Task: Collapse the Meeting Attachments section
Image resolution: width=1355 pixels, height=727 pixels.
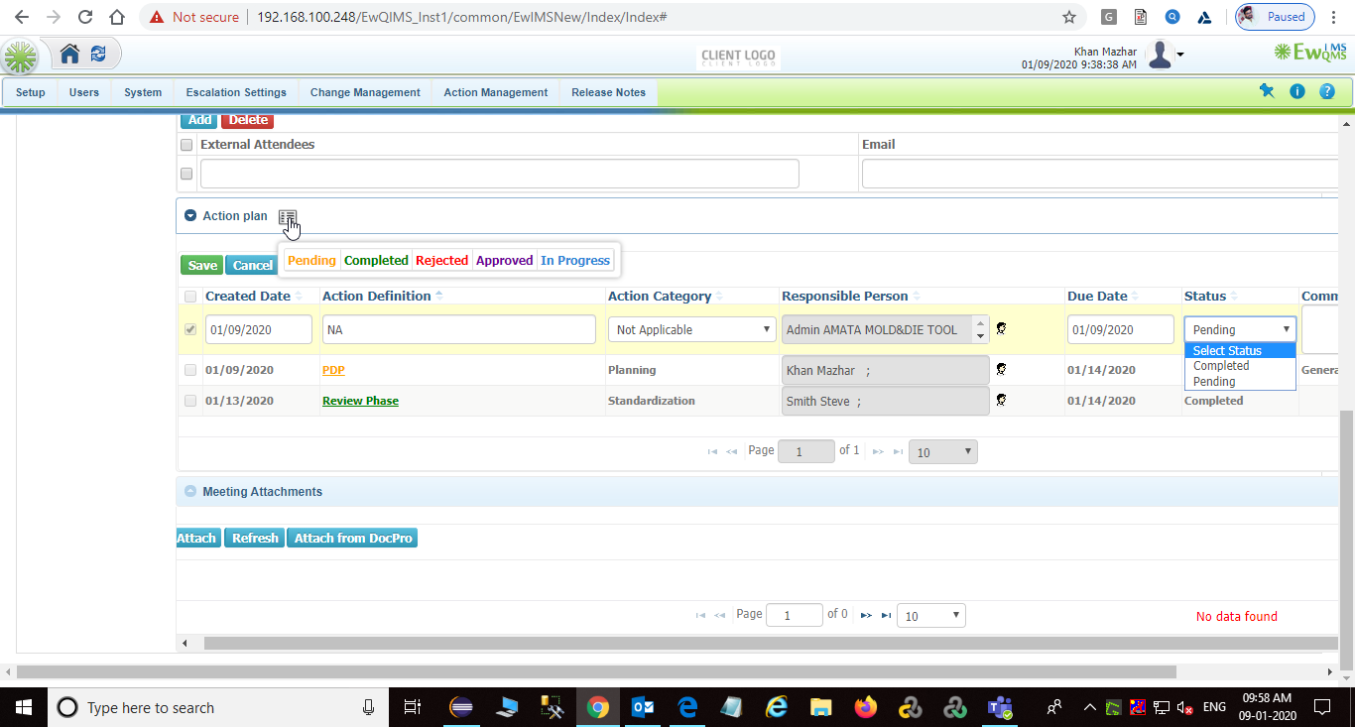Action: coord(190,491)
